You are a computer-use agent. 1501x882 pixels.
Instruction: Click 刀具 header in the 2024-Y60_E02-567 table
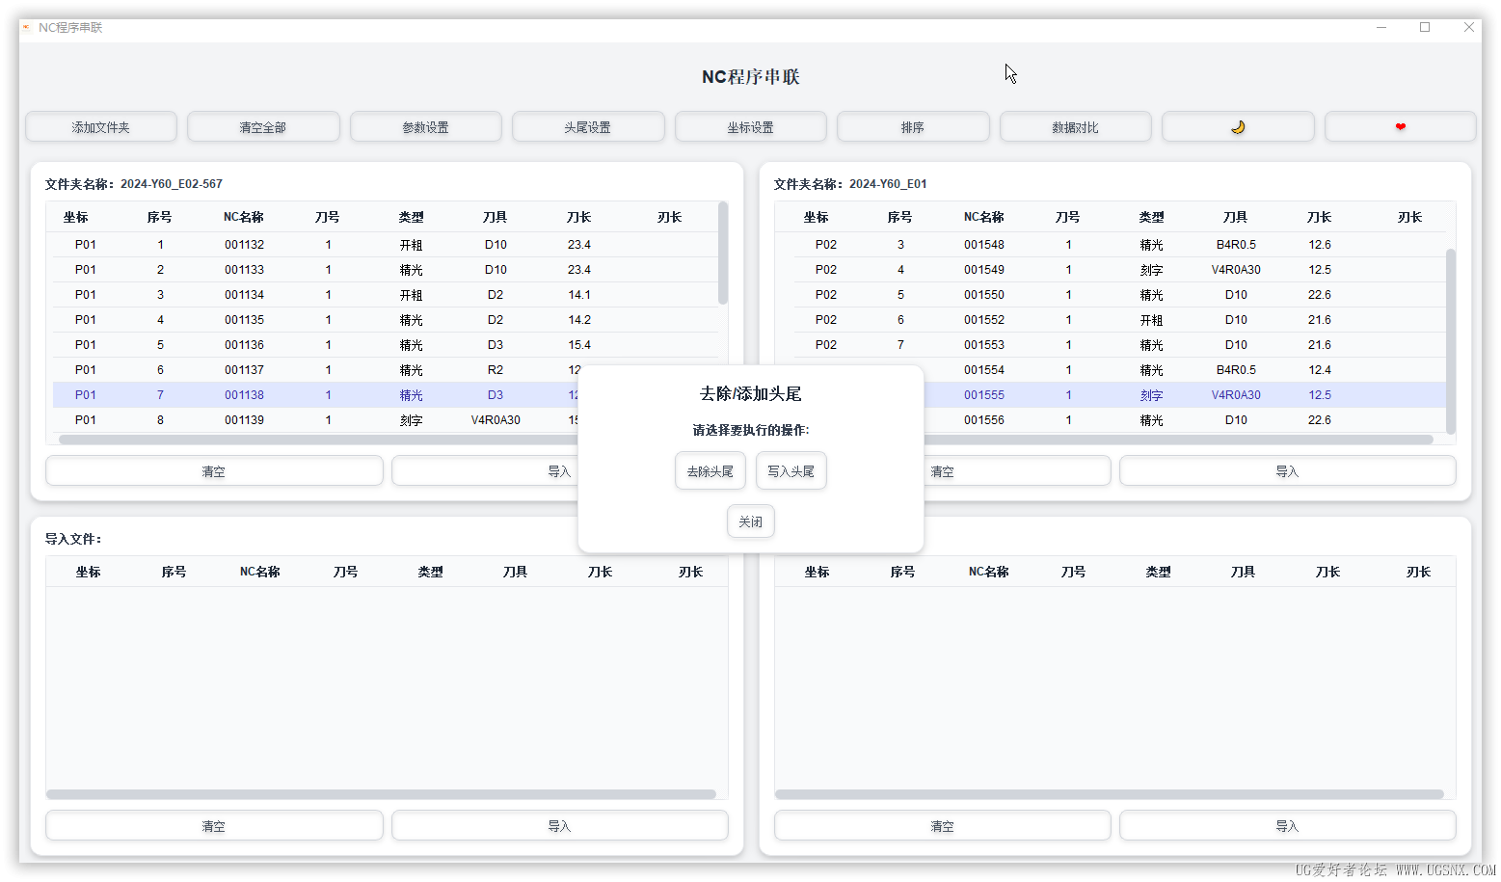coord(496,217)
